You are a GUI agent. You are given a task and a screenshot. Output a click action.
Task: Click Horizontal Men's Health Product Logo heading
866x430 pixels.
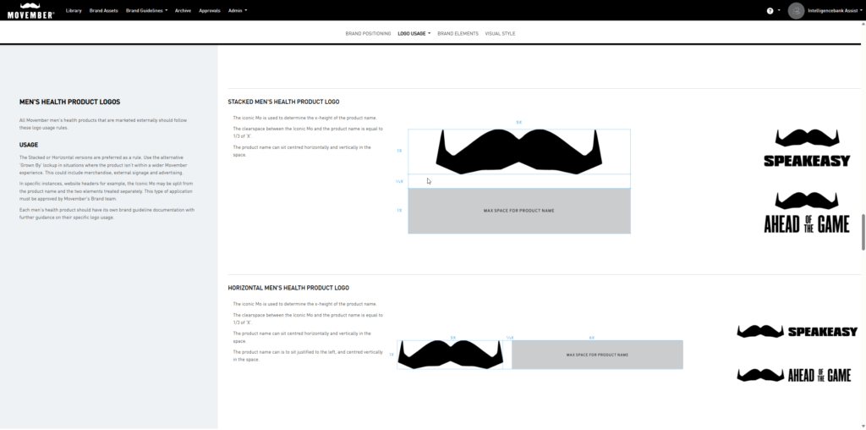tap(288, 288)
